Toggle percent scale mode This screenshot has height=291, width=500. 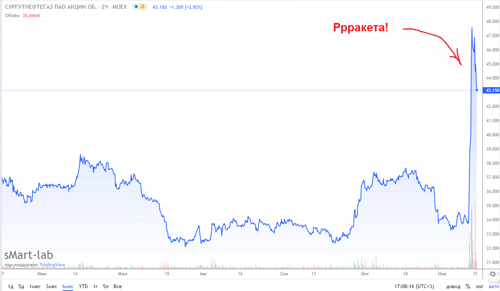468,286
